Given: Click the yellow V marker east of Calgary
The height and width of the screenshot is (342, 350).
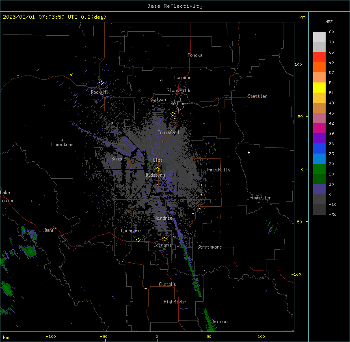Looking at the screenshot, I should 174,237.
